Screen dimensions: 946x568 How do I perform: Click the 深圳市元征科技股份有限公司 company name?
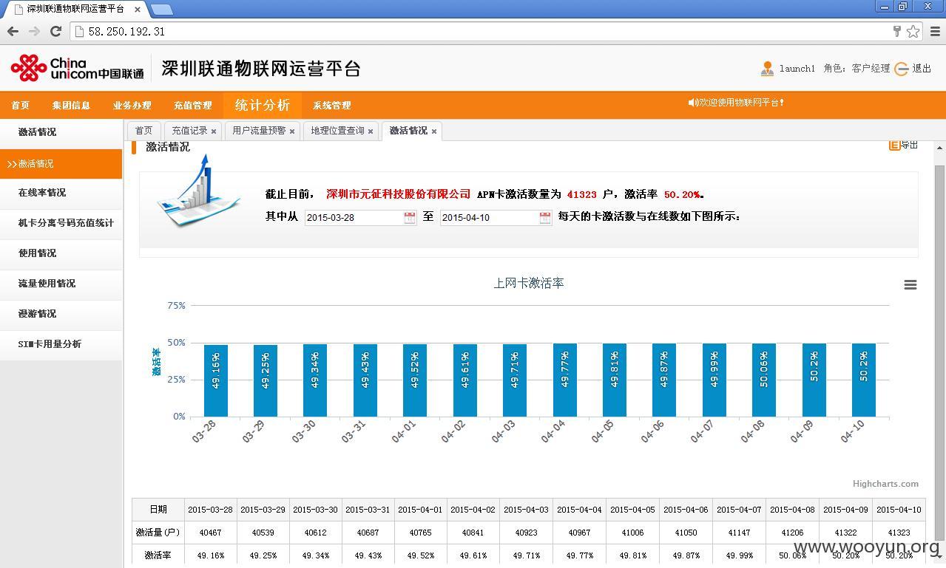tap(398, 194)
